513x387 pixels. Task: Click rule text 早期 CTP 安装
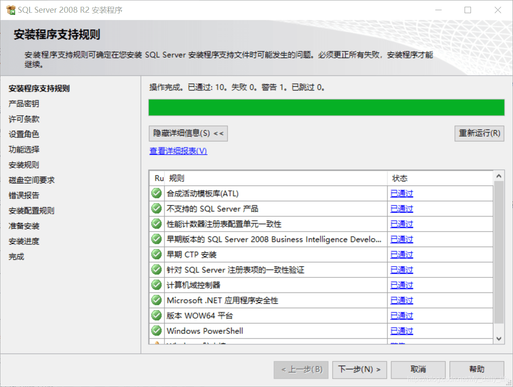(x=192, y=255)
